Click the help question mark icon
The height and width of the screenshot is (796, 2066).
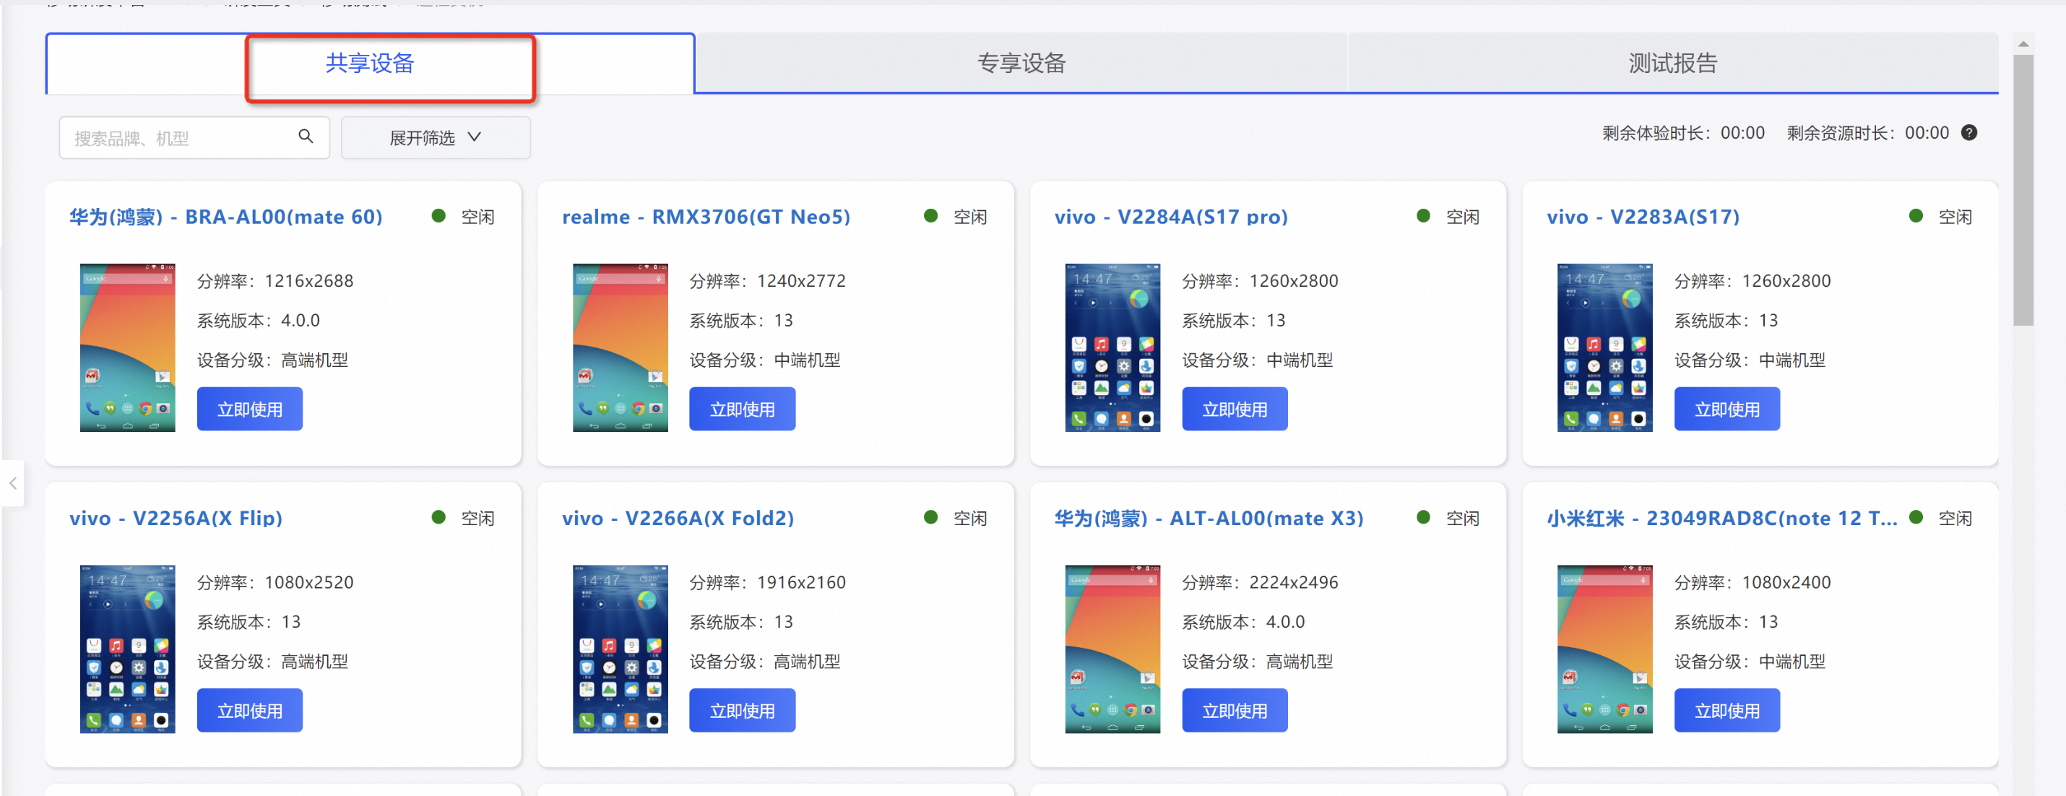pyautogui.click(x=1969, y=133)
